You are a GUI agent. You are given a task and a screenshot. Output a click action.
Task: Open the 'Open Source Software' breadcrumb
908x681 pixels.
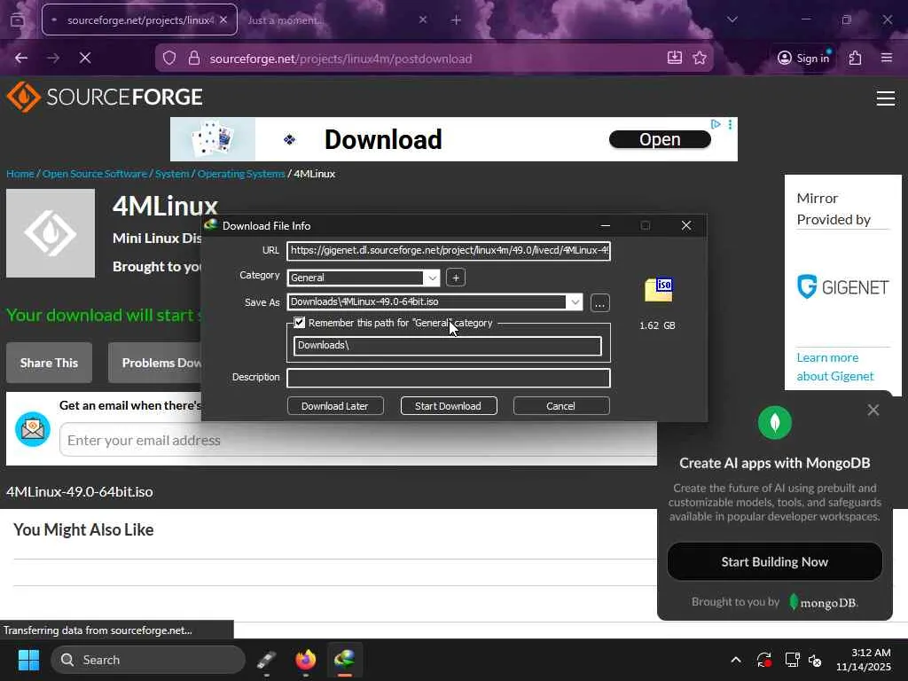point(94,174)
